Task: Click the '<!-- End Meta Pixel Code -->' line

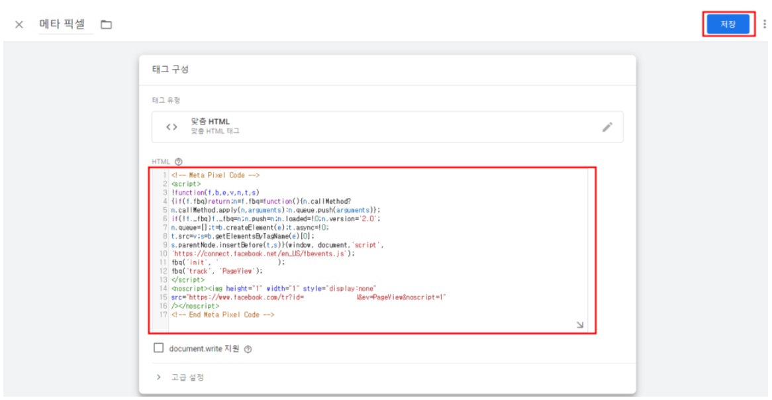Action: tap(222, 315)
